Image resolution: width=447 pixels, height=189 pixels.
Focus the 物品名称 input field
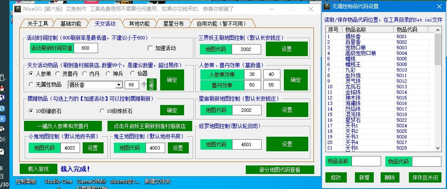coord(366,162)
